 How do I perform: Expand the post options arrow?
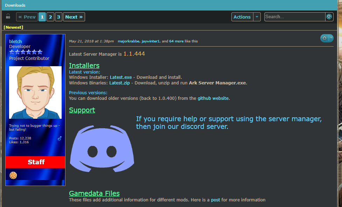tap(331, 38)
